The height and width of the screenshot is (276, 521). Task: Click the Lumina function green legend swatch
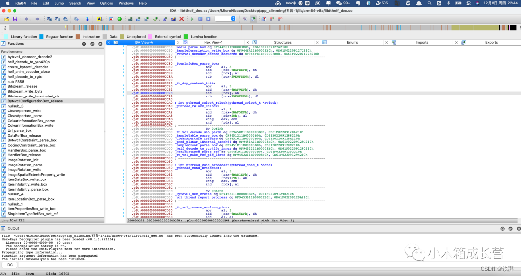coord(186,37)
